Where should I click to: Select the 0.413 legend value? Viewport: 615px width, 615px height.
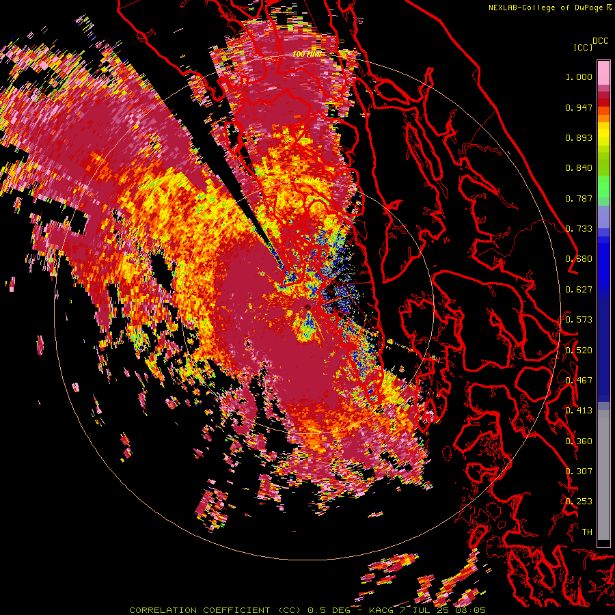click(579, 411)
